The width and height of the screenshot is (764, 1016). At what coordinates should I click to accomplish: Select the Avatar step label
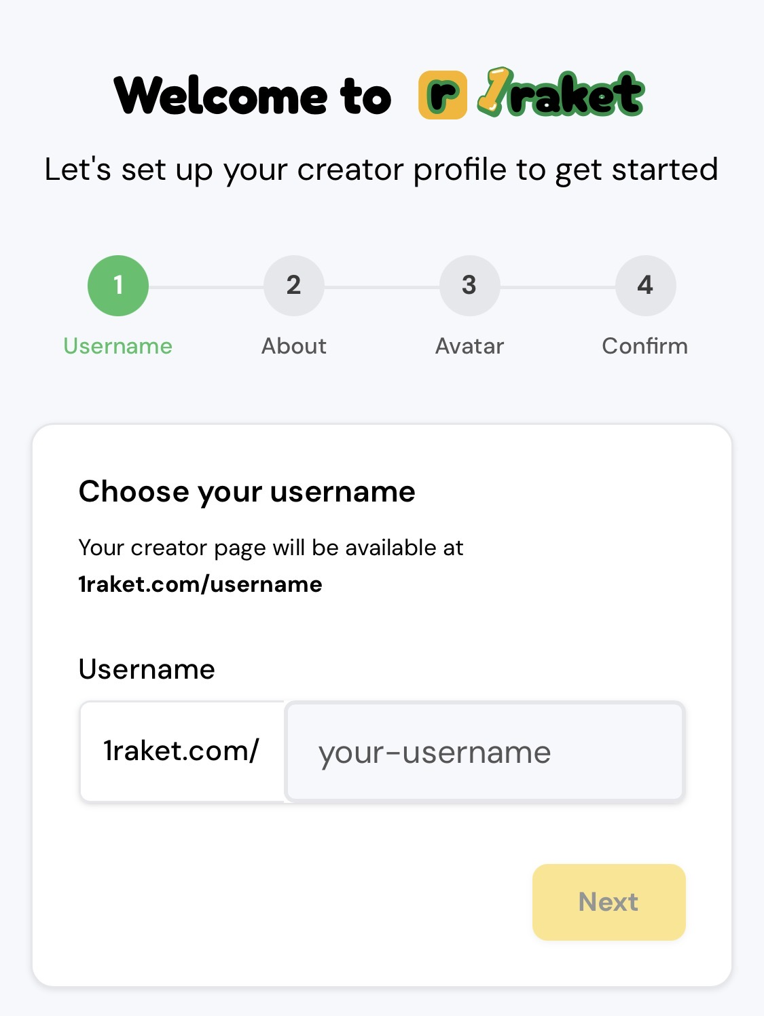tap(469, 345)
